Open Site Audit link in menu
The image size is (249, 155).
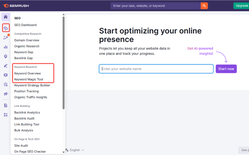pyautogui.click(x=21, y=146)
